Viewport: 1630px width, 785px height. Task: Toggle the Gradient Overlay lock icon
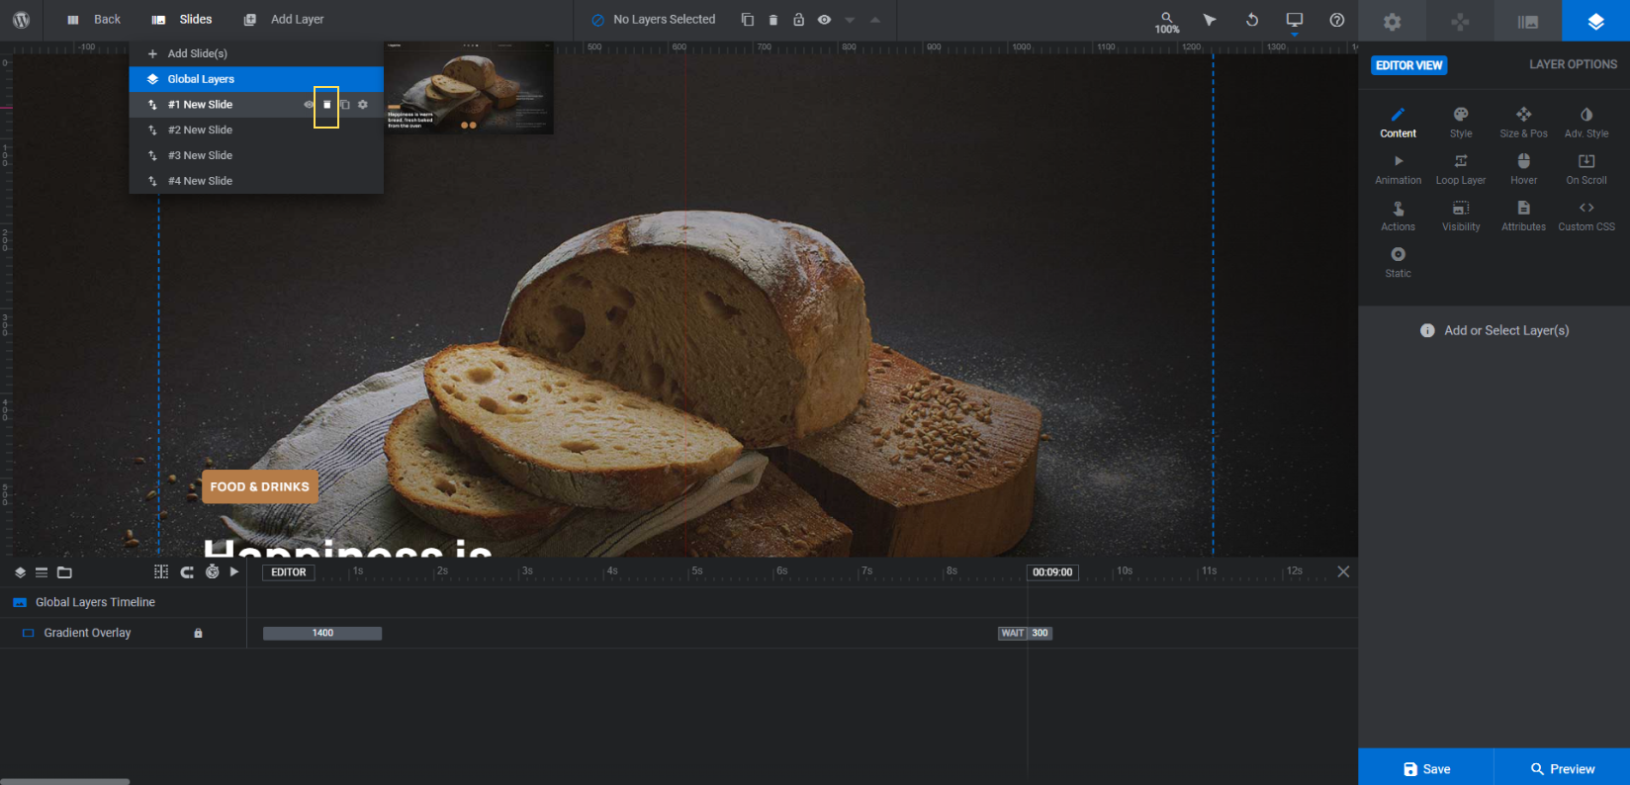coord(198,633)
